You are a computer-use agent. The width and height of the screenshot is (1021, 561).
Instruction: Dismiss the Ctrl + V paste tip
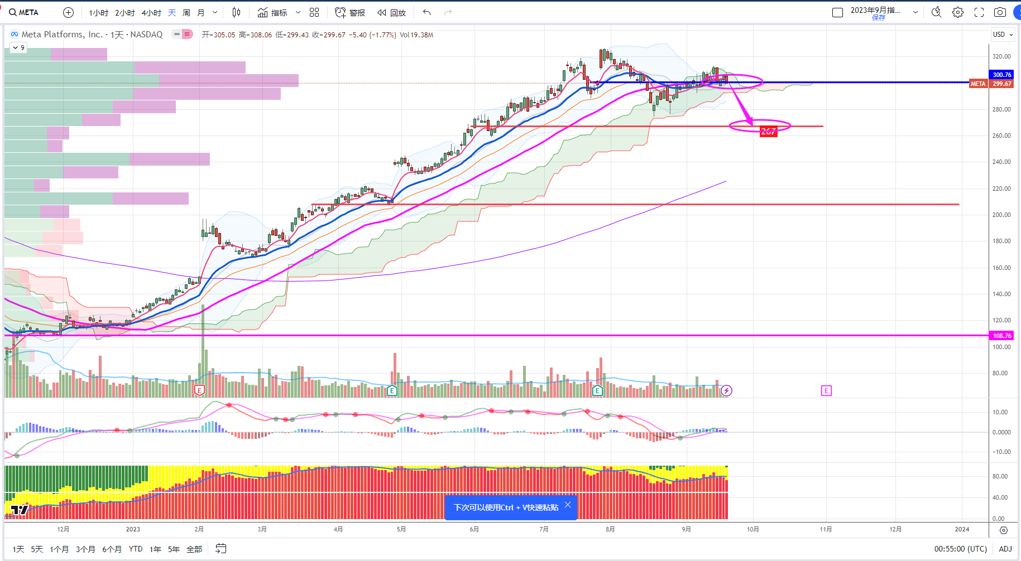(568, 505)
